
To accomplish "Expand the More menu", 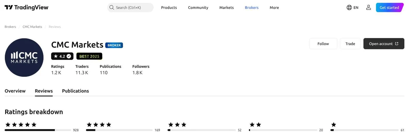I will [x=274, y=7].
